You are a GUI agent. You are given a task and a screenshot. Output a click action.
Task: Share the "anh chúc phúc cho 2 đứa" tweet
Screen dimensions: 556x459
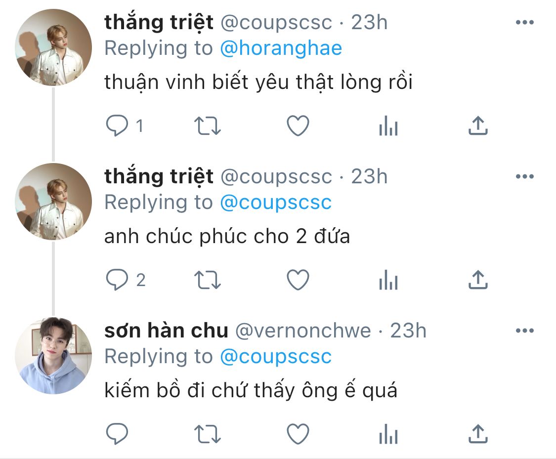pyautogui.click(x=478, y=280)
